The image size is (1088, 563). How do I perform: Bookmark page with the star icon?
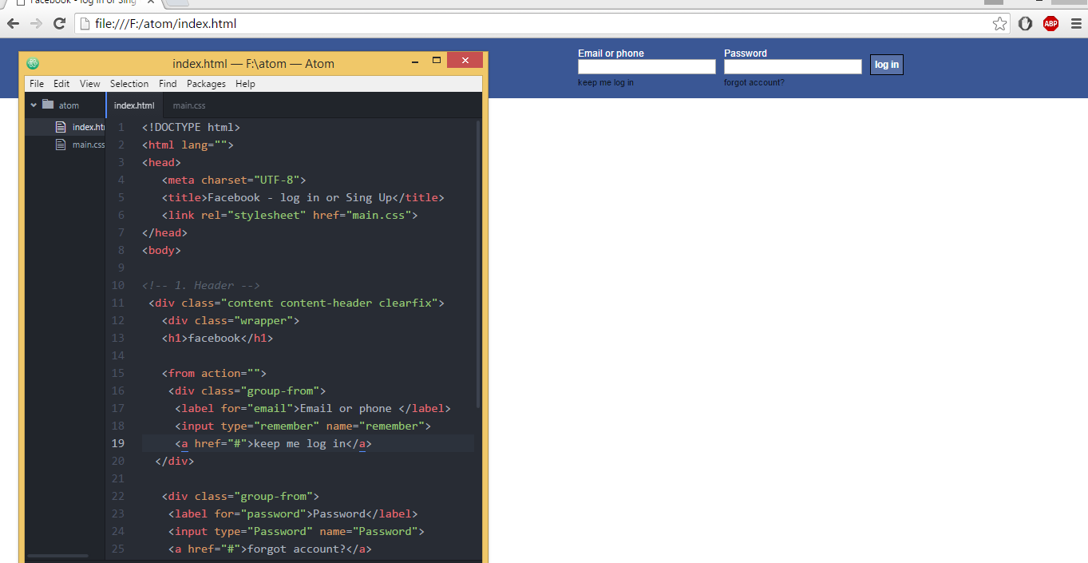(x=999, y=24)
